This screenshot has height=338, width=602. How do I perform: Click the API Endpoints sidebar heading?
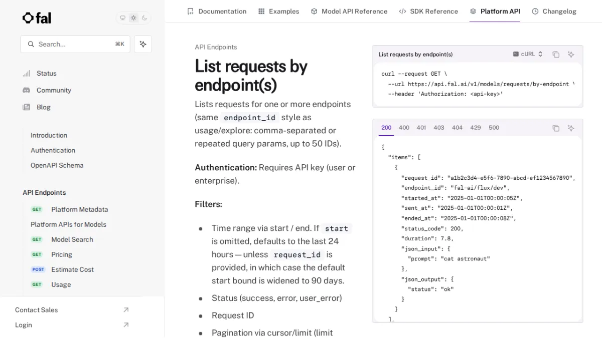coord(44,192)
